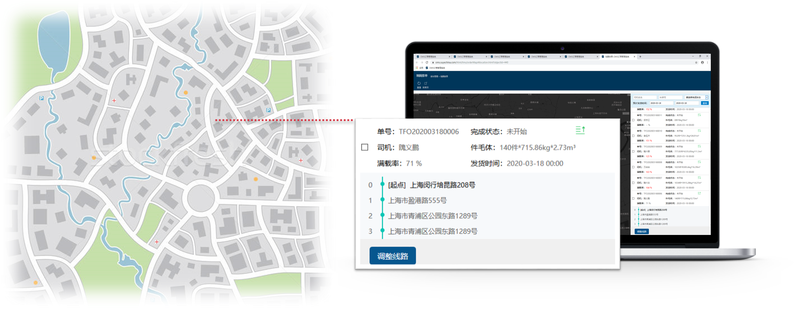Click the 地图排单 breadcrumb item
The height and width of the screenshot is (309, 795).
tap(444, 77)
